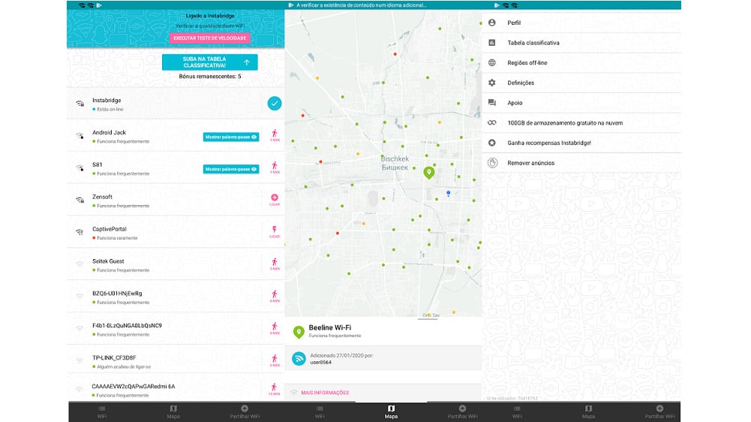Screen dimensions: 751x422
Task: Open Definições settings entry
Action: click(581, 83)
